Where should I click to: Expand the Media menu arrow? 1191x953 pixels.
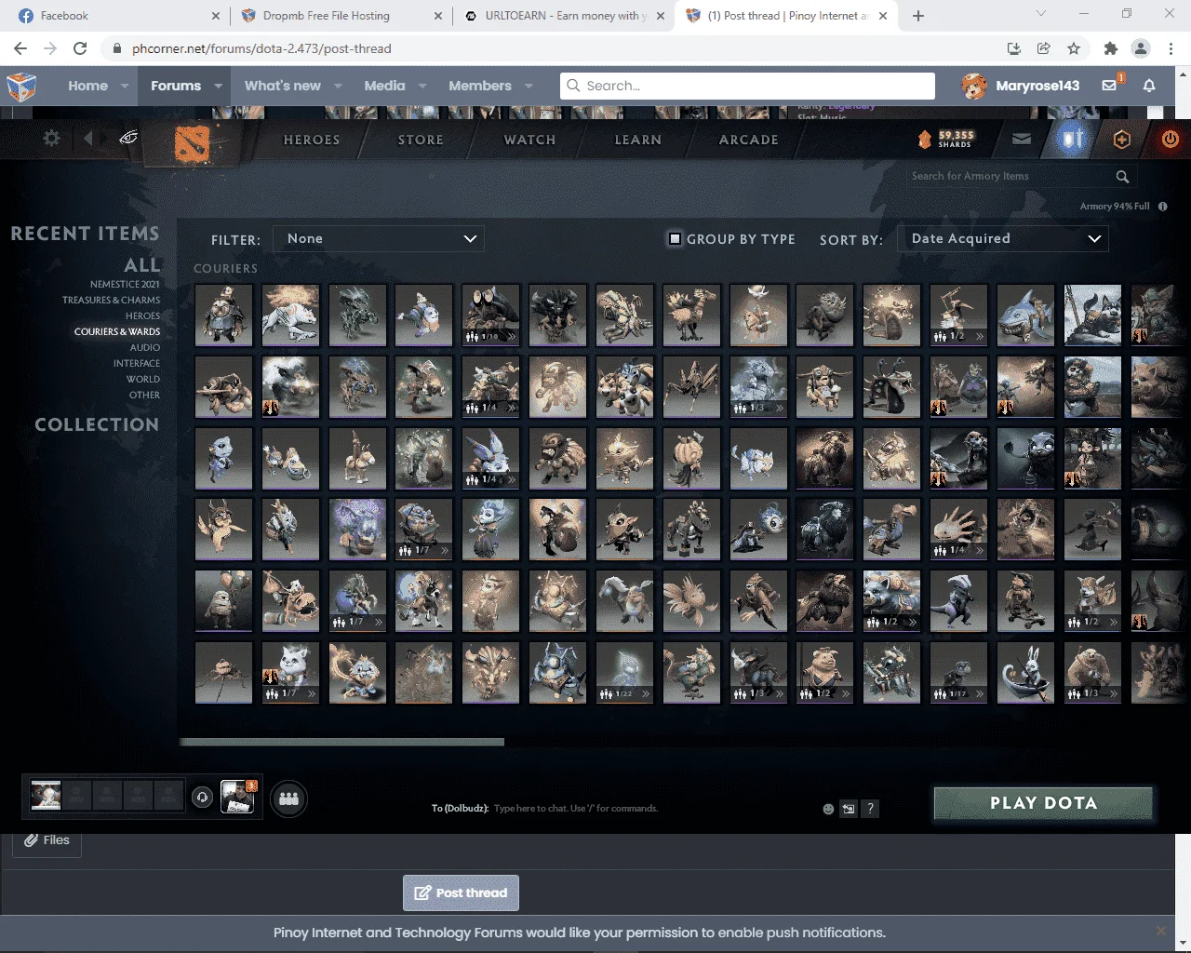422,86
